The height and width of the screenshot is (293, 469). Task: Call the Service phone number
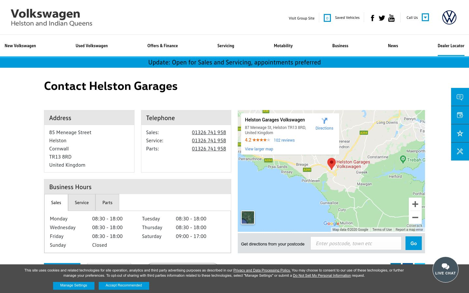coord(209,141)
